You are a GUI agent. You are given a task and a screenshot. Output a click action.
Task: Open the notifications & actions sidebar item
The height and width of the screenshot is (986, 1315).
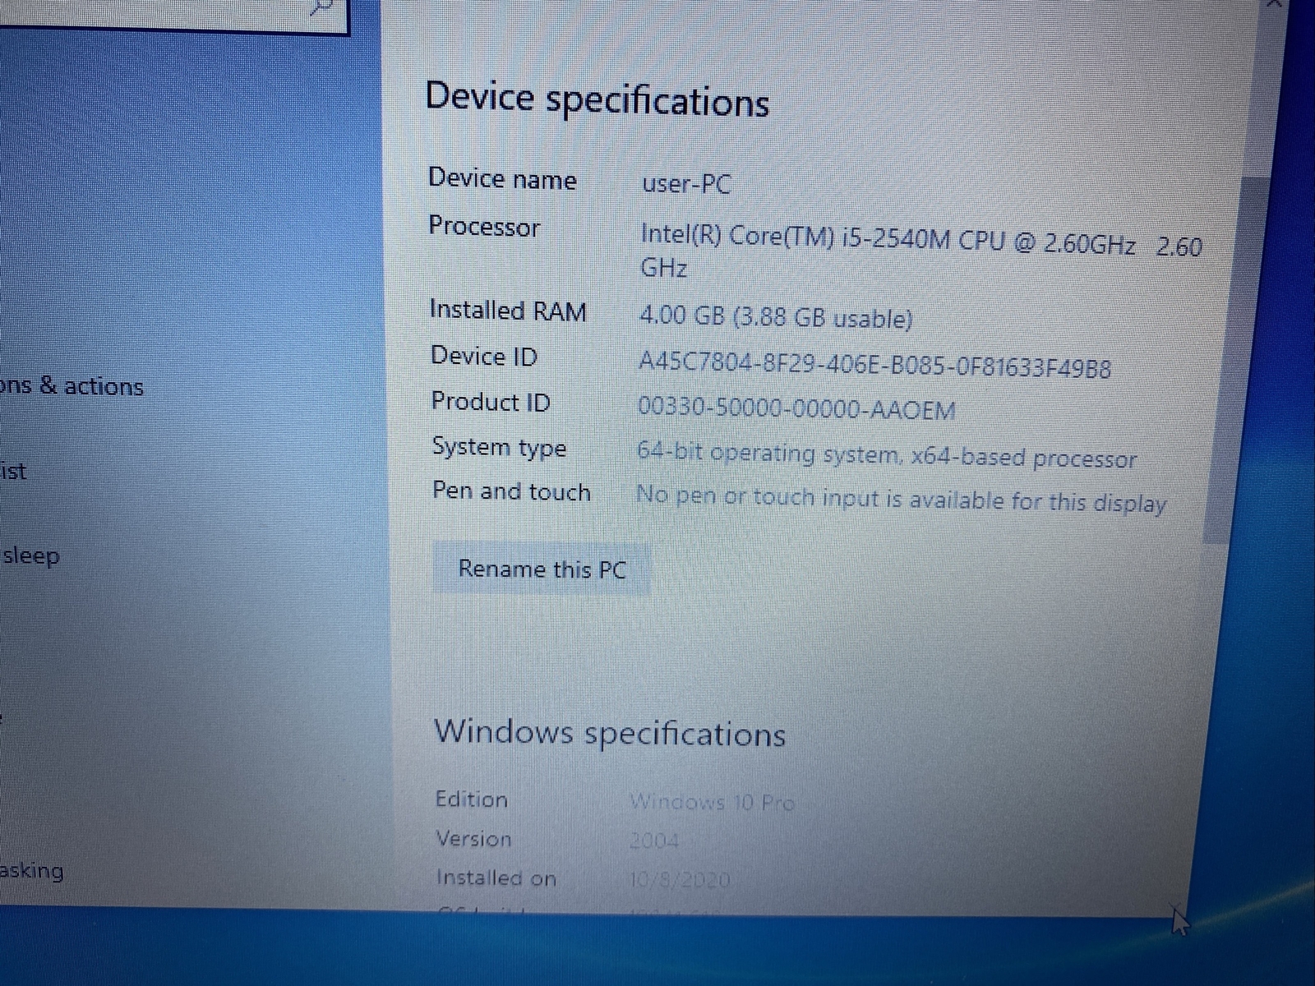coord(72,386)
